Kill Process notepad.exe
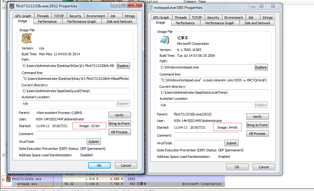This screenshot has height=191, width=314. [257, 134]
